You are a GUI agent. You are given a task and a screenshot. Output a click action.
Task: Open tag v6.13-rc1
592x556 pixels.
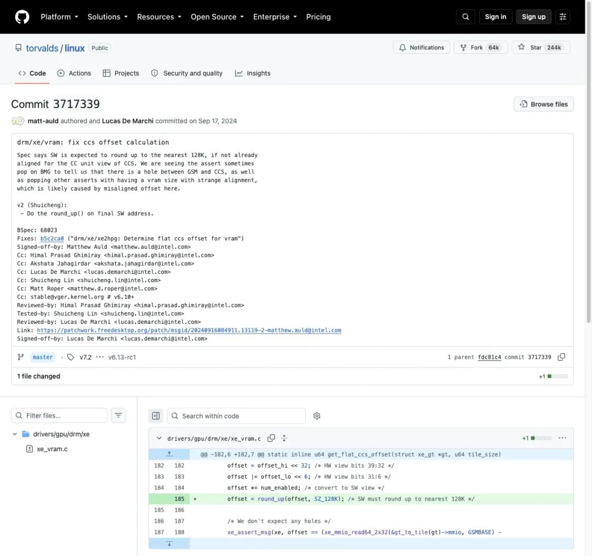coord(122,357)
